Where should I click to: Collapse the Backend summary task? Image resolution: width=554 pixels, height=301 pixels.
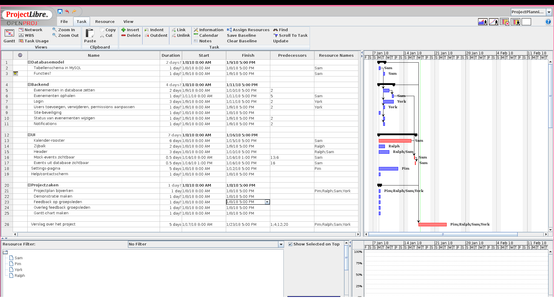click(29, 85)
